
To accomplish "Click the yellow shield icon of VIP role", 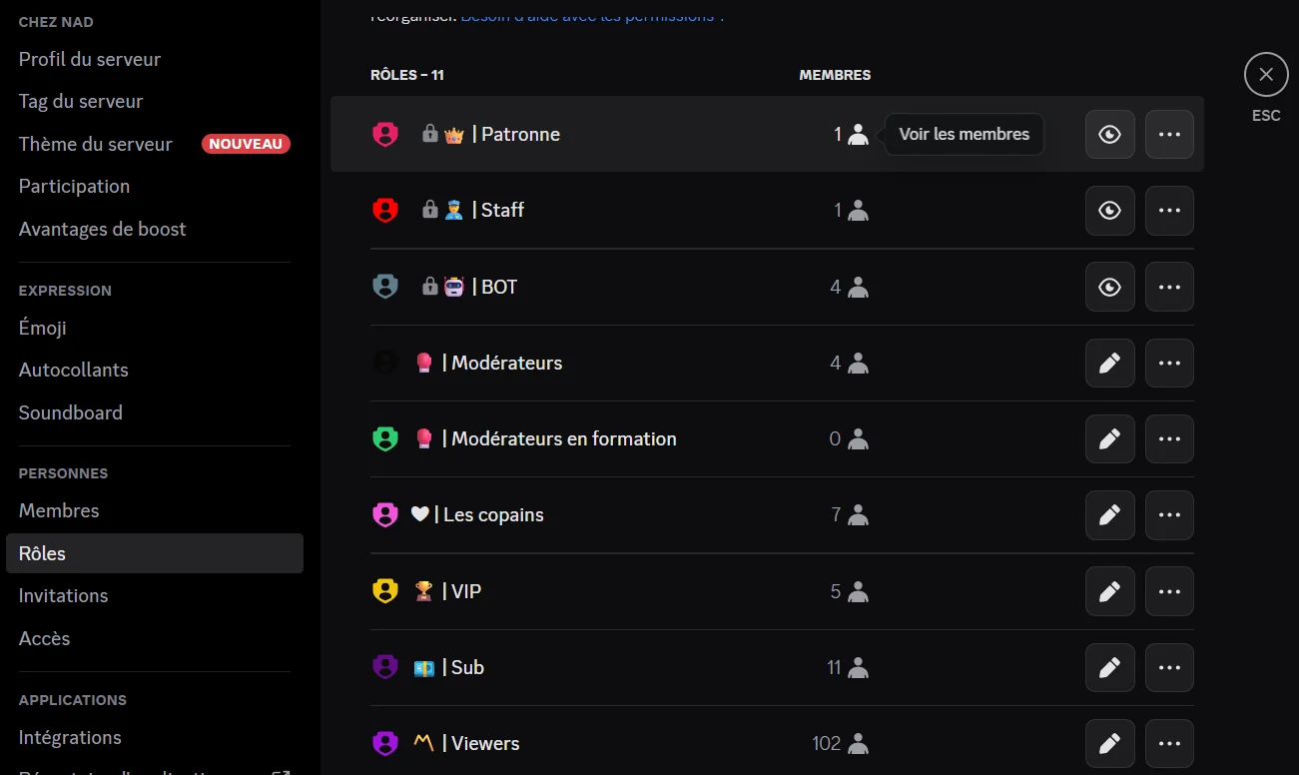I will point(385,591).
